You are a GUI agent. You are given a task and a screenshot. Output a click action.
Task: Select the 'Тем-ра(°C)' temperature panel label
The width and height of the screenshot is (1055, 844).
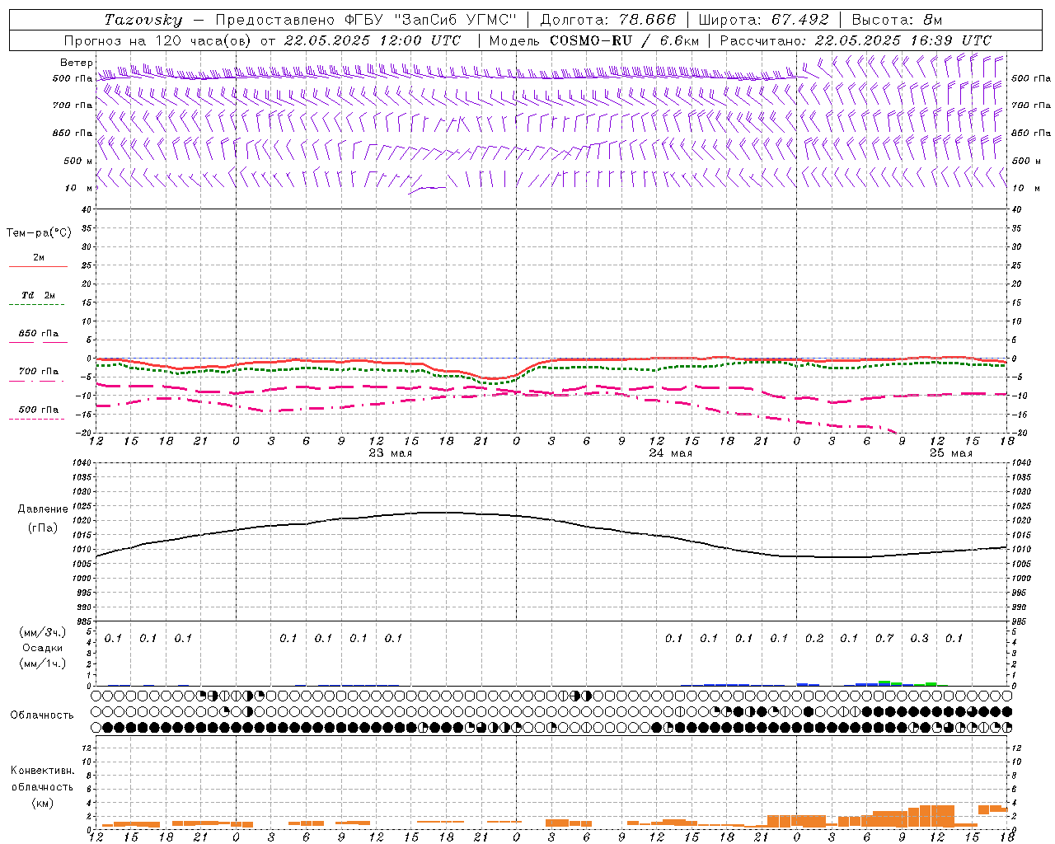tap(39, 233)
